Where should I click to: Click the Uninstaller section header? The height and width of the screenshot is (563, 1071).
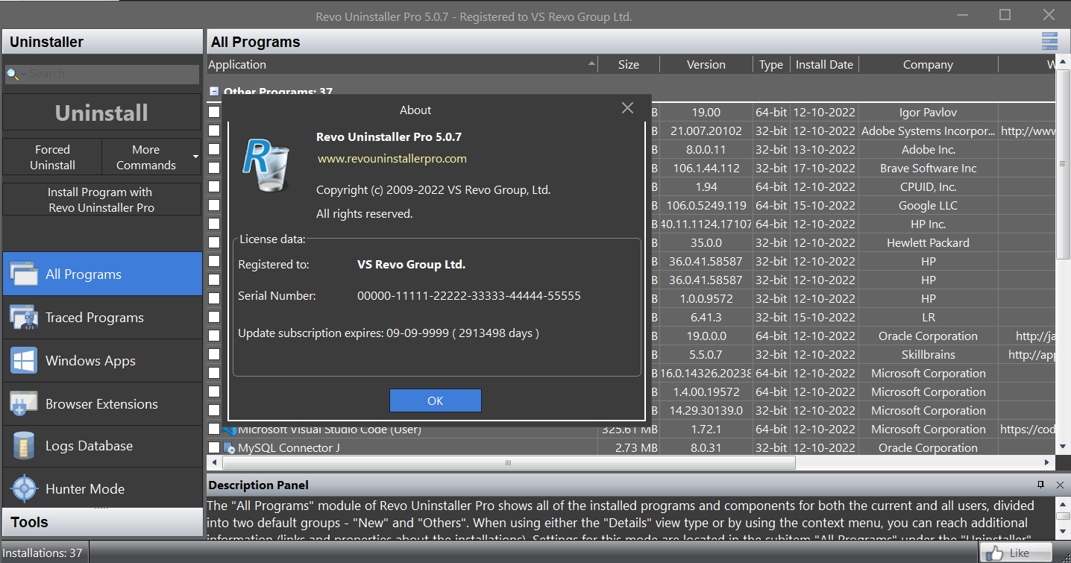pos(102,42)
